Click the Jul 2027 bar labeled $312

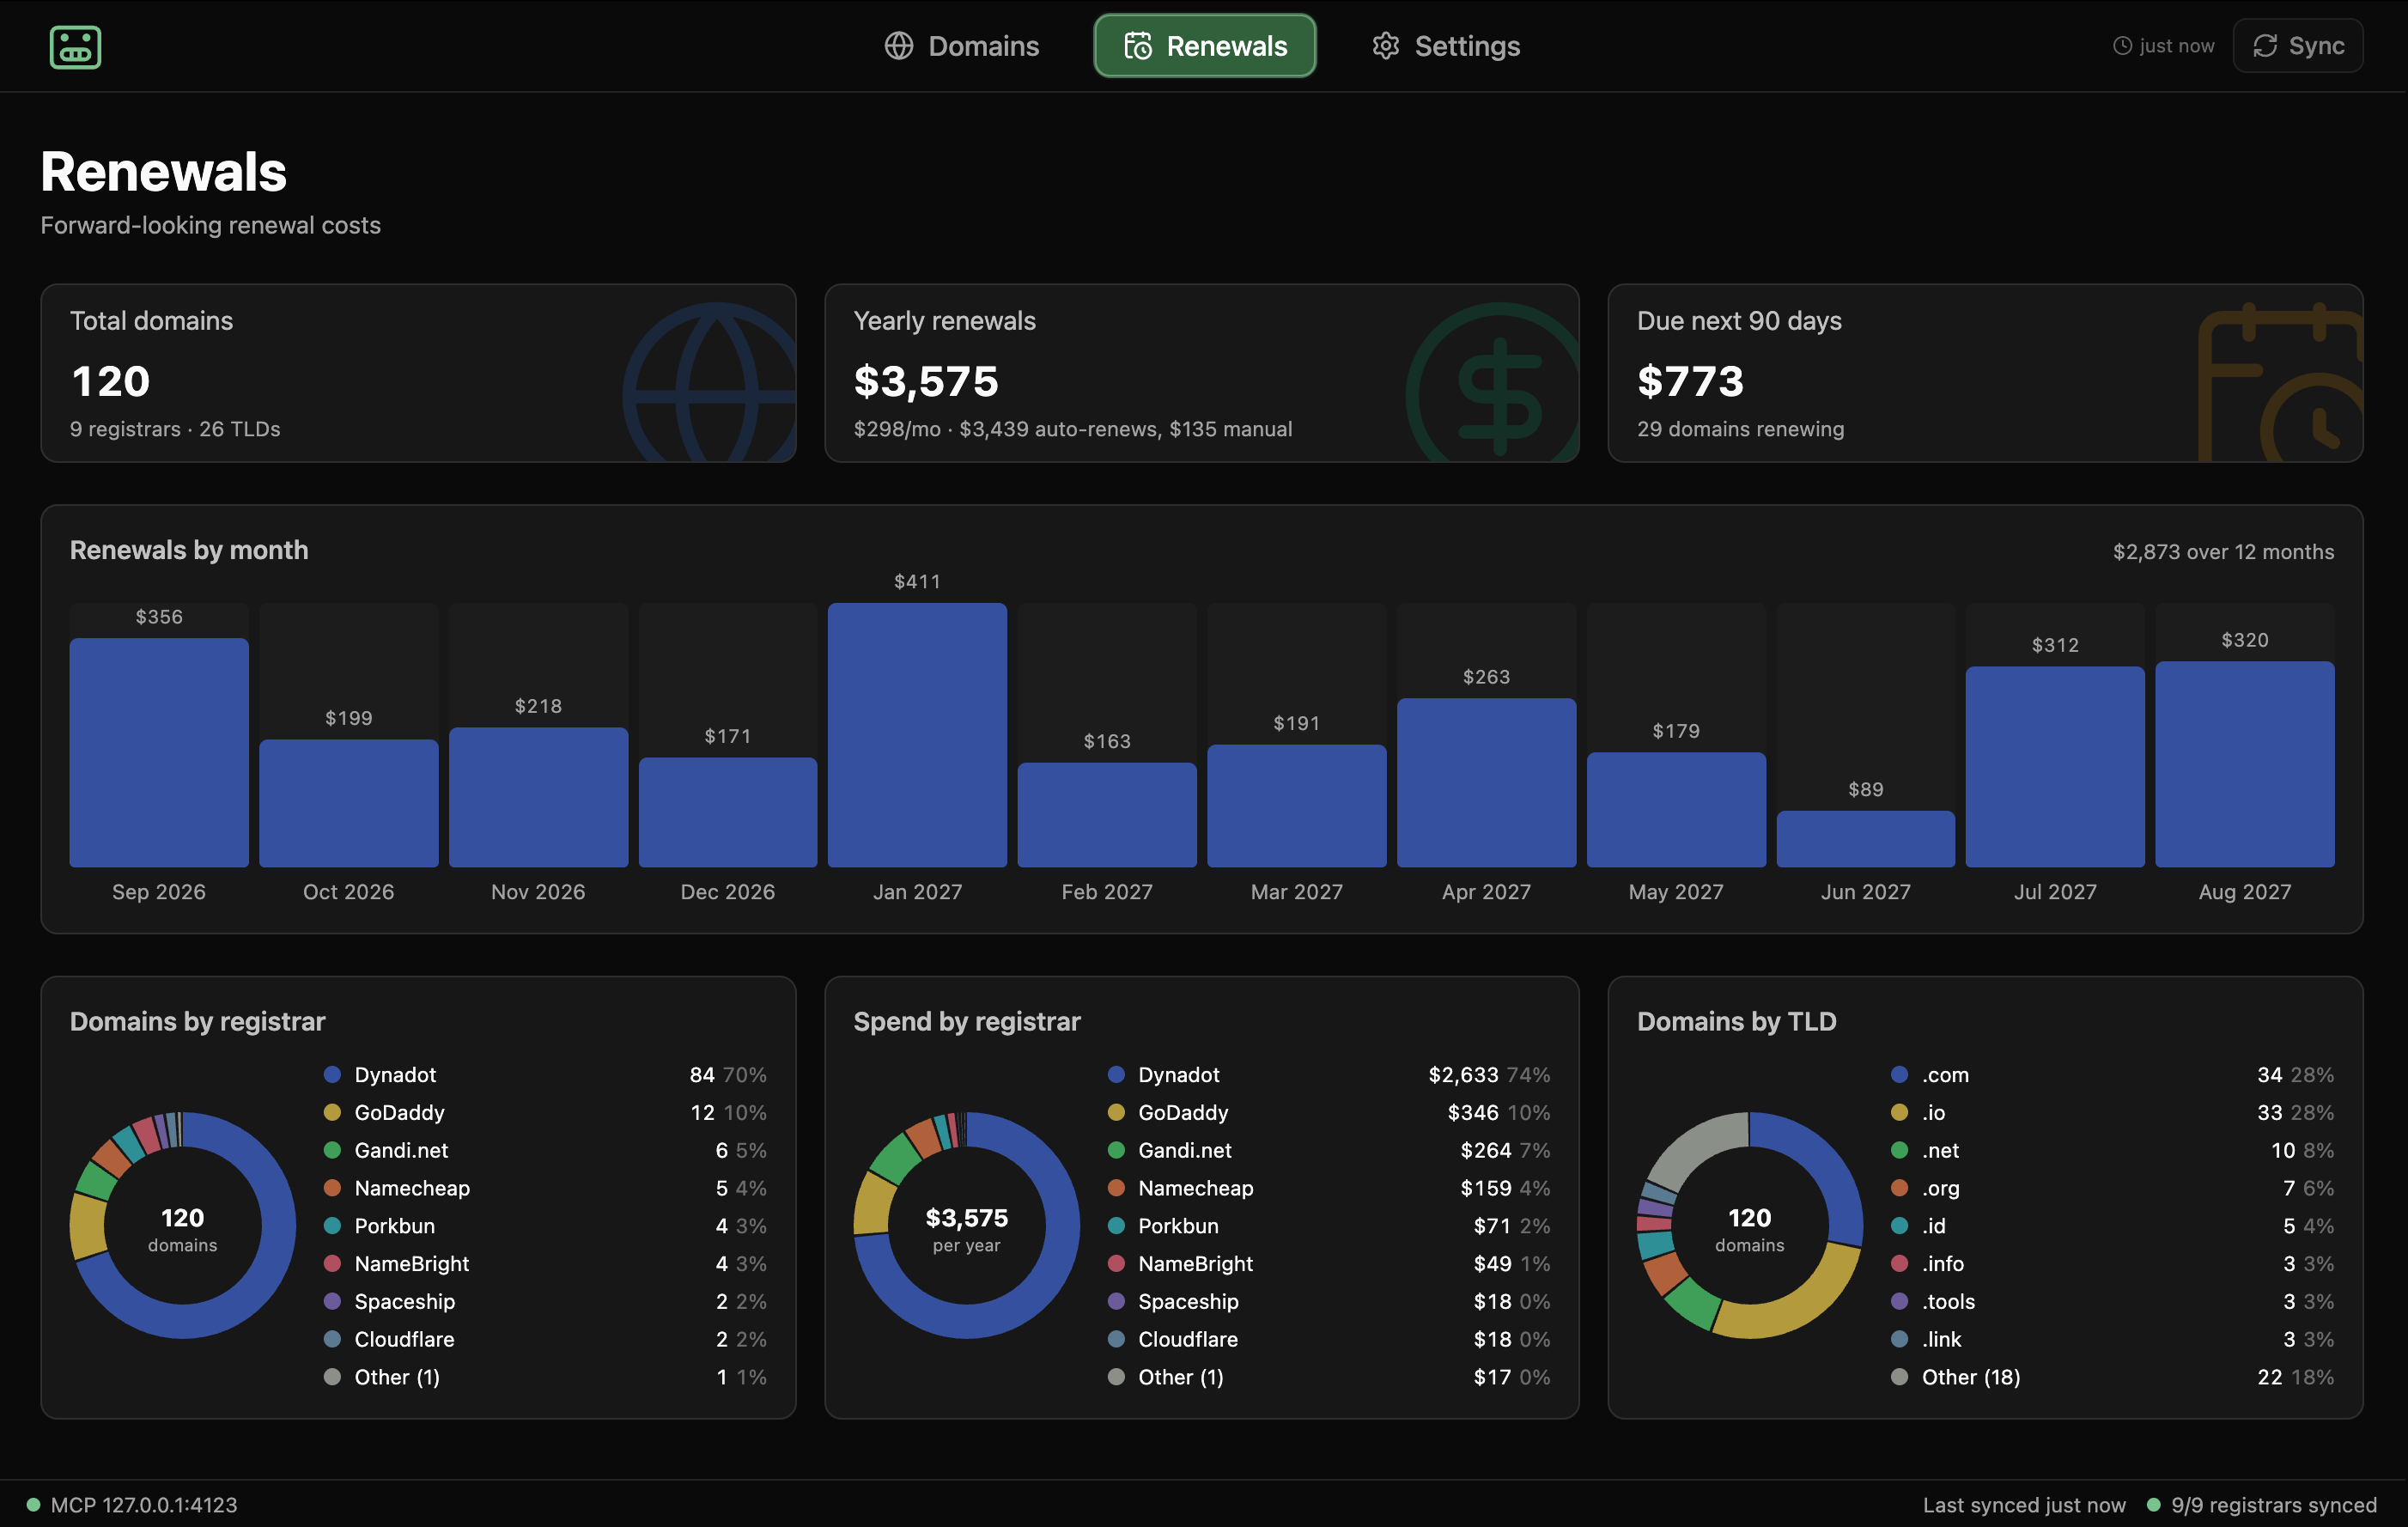(x=2055, y=767)
